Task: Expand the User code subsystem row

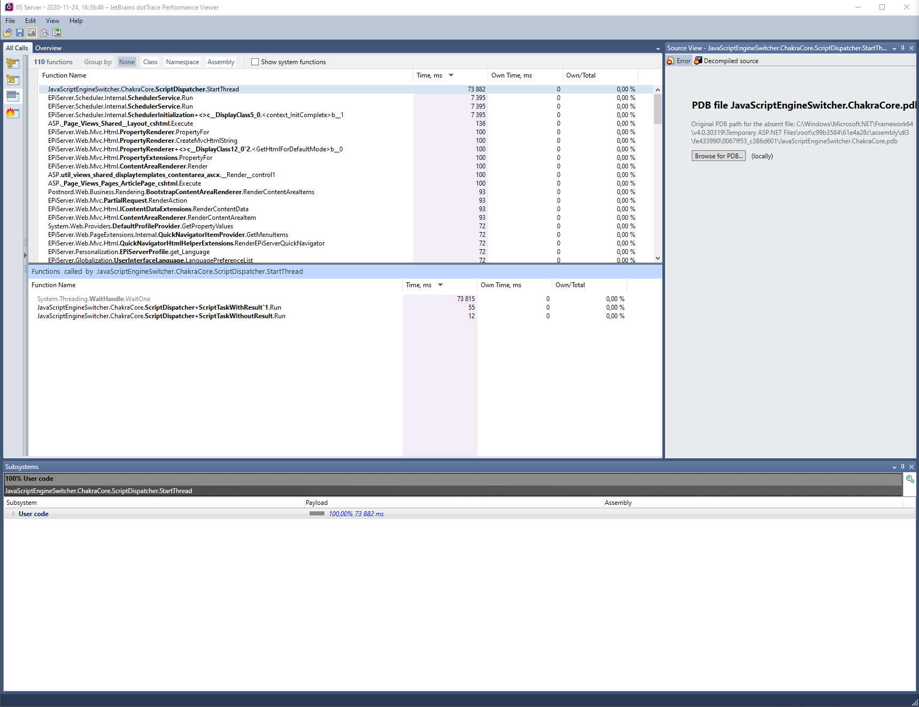Action: [x=13, y=513]
